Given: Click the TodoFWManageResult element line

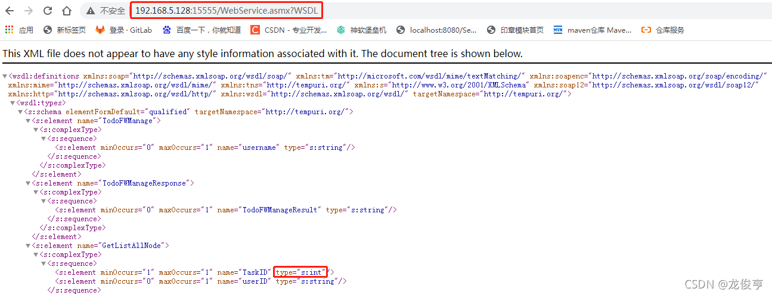Looking at the screenshot, I should click(x=226, y=210).
